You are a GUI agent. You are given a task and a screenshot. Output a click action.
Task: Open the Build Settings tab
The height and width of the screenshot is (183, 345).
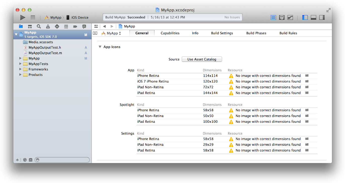click(x=222, y=33)
